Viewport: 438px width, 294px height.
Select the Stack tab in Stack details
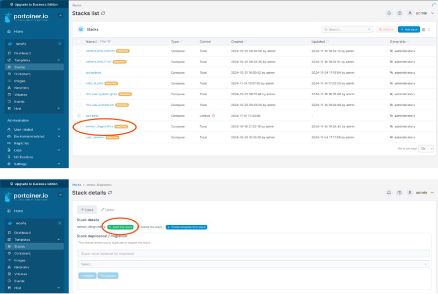tap(87, 210)
